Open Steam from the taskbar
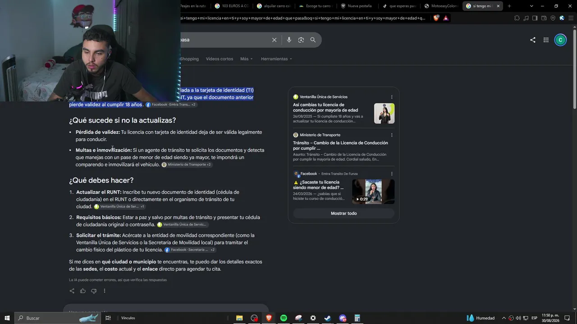This screenshot has width=577, height=324. coord(328,318)
